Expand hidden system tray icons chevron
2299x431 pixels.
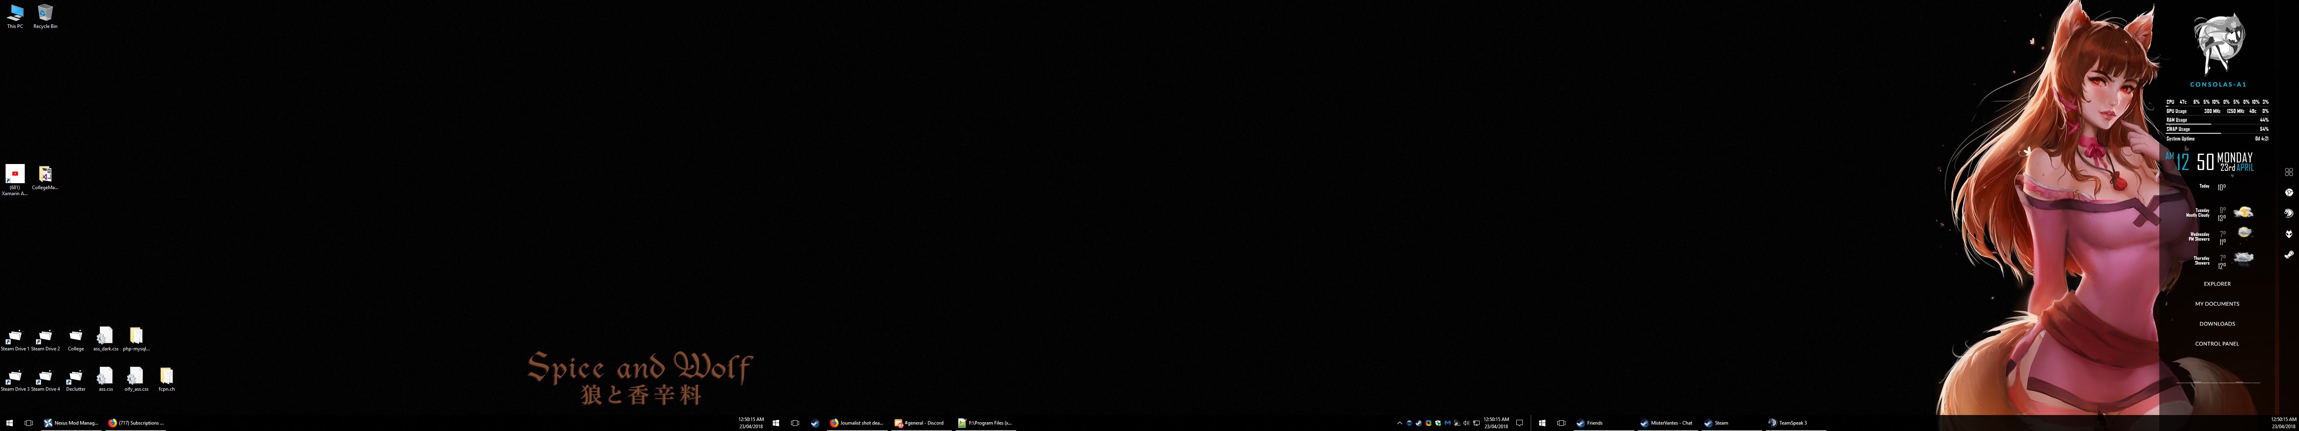click(1399, 423)
